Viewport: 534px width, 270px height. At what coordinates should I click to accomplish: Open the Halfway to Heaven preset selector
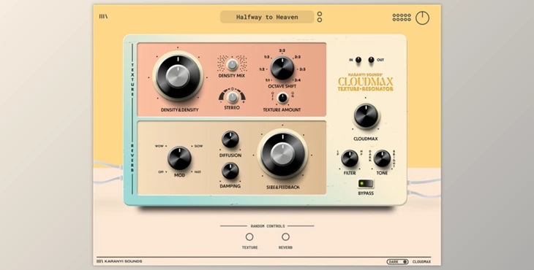[267, 17]
